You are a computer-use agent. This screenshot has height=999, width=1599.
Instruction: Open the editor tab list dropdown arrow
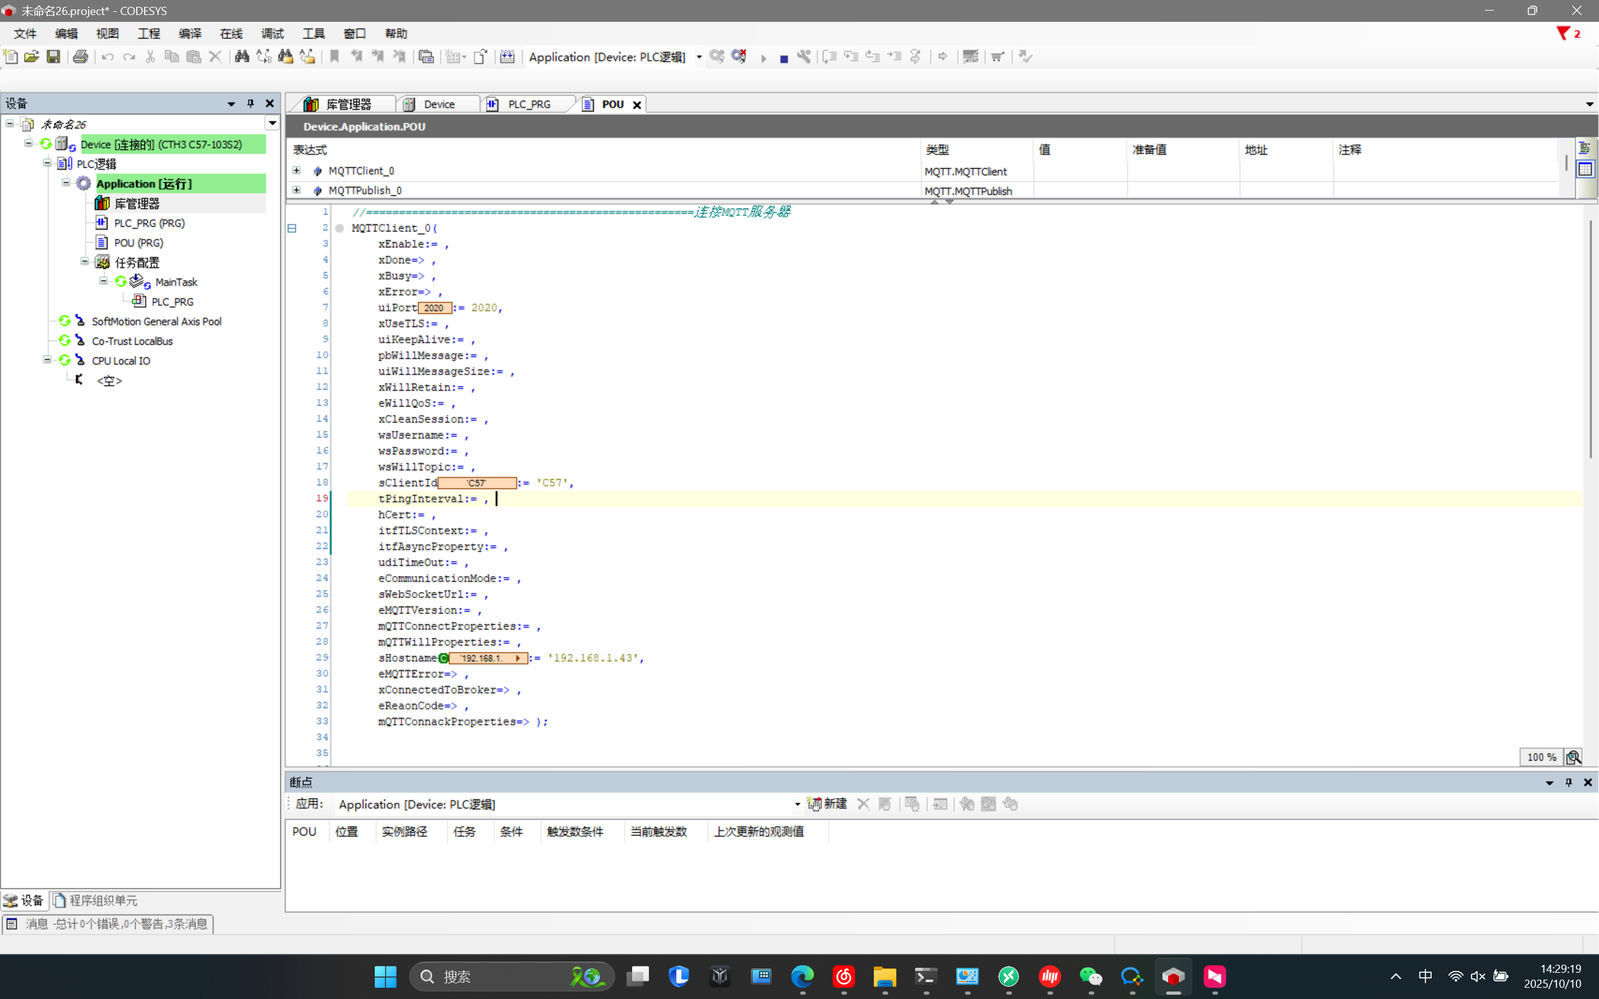1589,104
